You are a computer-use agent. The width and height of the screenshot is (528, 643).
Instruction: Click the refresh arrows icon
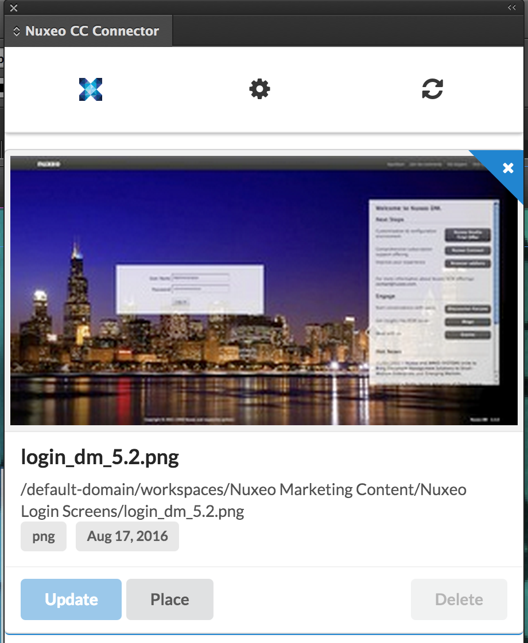[432, 89]
